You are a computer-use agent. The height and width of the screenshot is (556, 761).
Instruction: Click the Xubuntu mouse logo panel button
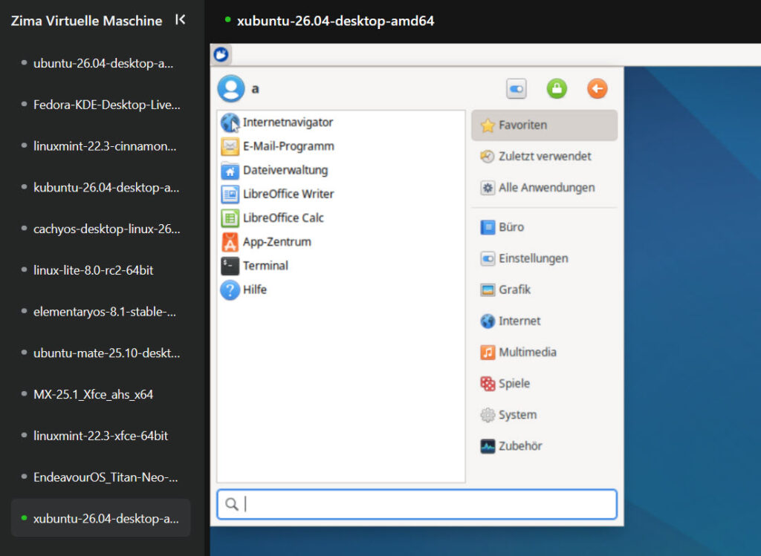221,54
